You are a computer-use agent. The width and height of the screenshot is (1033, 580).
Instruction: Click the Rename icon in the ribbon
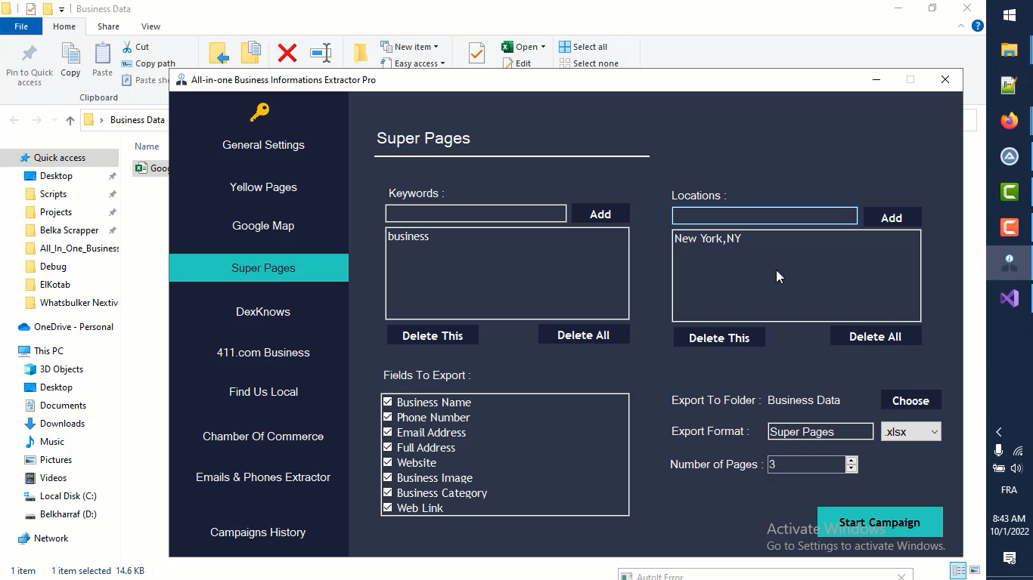point(321,53)
